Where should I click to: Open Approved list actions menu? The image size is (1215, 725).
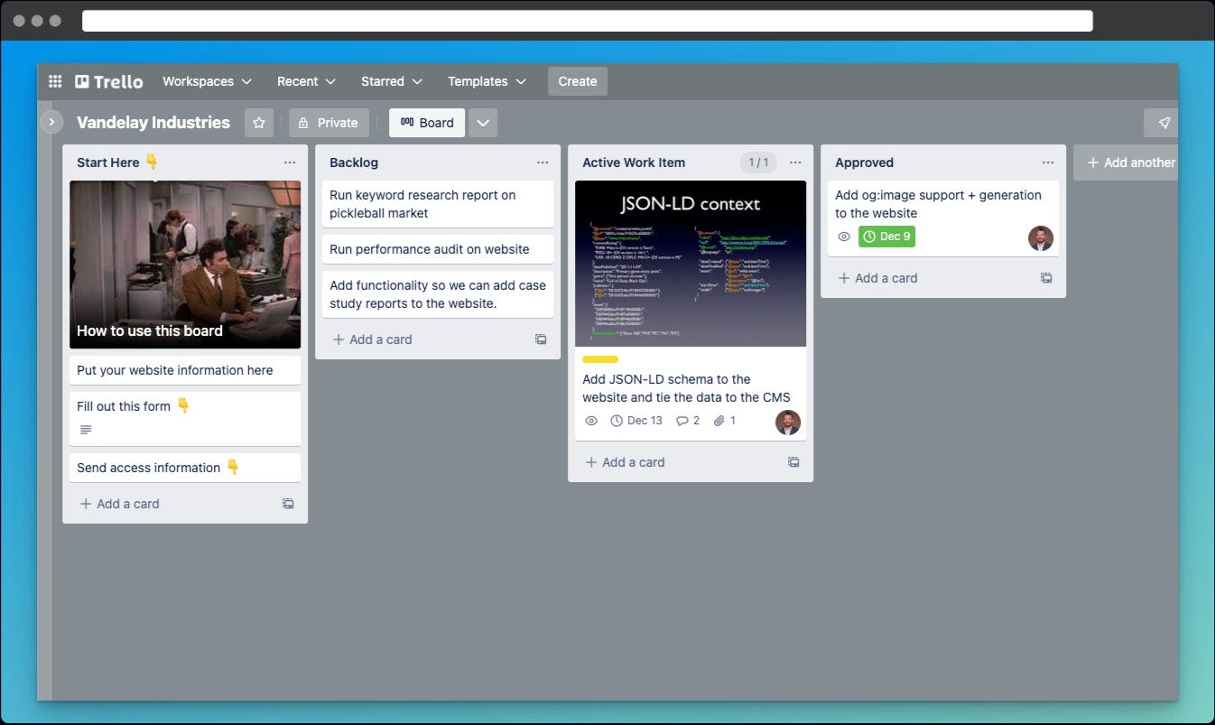pos(1047,163)
